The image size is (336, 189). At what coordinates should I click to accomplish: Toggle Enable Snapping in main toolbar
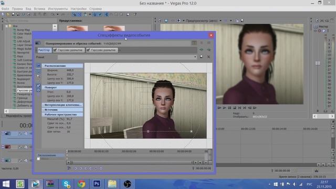coord(74,14)
